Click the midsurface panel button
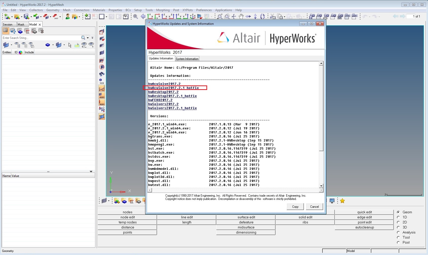Screen dimensions: 428x255 246,227
